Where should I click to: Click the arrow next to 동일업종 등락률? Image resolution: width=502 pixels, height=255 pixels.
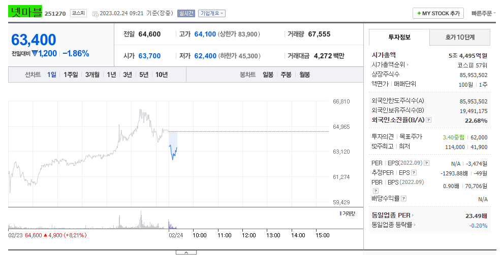click(x=415, y=225)
